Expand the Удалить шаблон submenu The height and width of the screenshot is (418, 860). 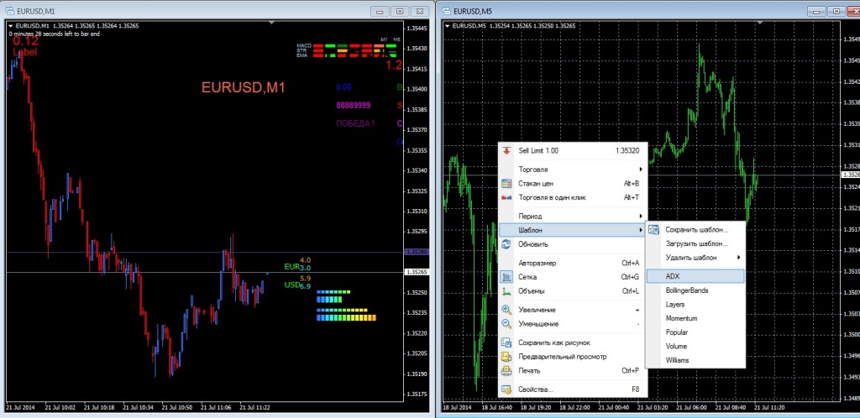point(695,258)
